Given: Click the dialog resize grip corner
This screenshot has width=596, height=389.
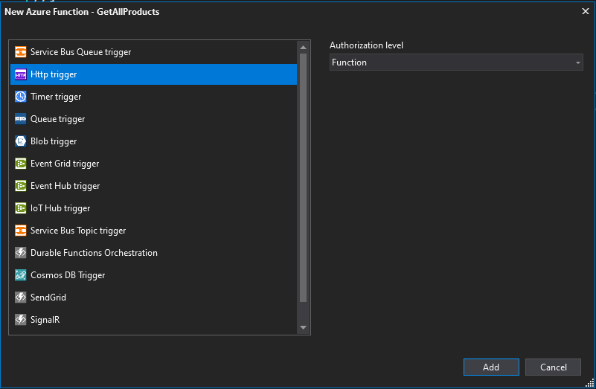Looking at the screenshot, I should (x=589, y=383).
